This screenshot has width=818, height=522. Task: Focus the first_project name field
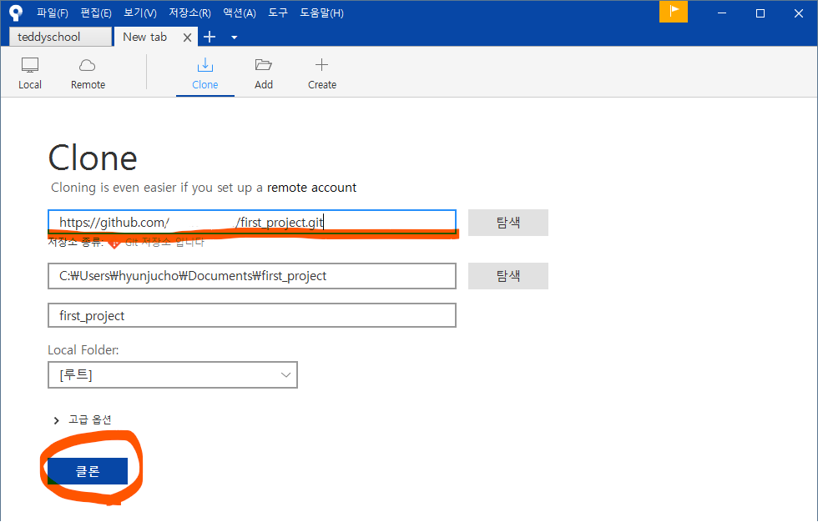click(x=252, y=316)
